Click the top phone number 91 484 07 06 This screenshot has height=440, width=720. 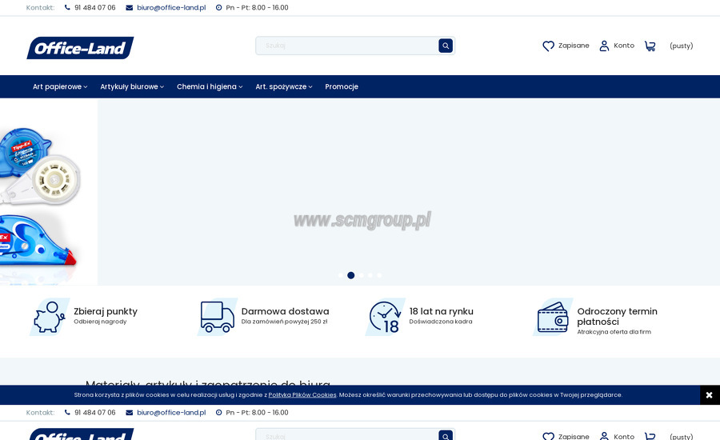click(95, 8)
